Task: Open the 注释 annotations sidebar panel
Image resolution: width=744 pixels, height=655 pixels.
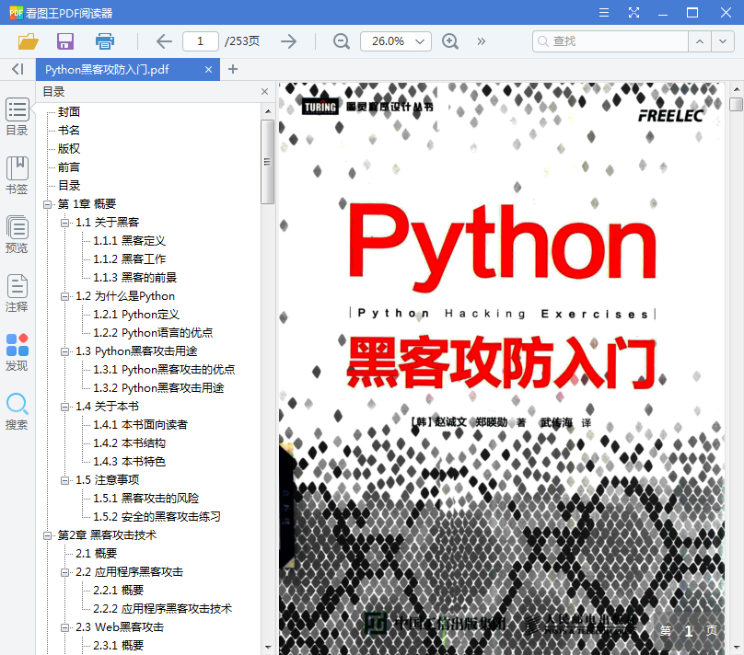Action: 17,293
